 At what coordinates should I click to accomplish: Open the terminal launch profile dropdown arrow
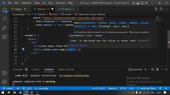[148, 69]
